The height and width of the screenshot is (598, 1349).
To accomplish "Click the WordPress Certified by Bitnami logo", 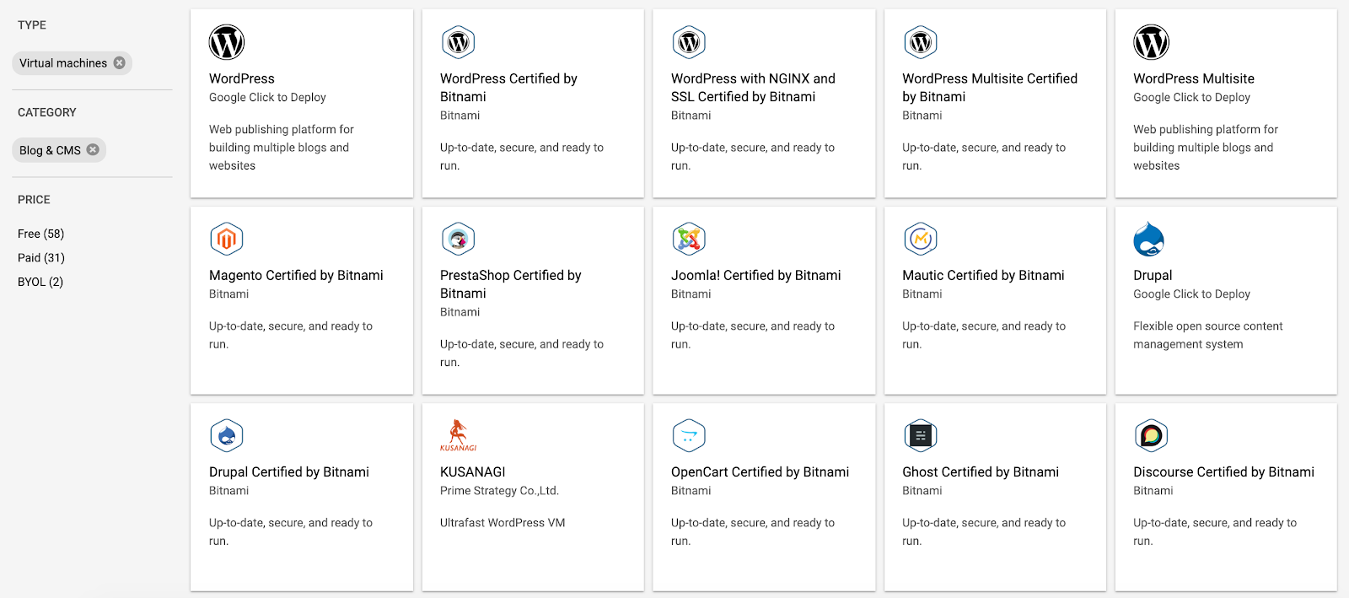I will tap(458, 42).
